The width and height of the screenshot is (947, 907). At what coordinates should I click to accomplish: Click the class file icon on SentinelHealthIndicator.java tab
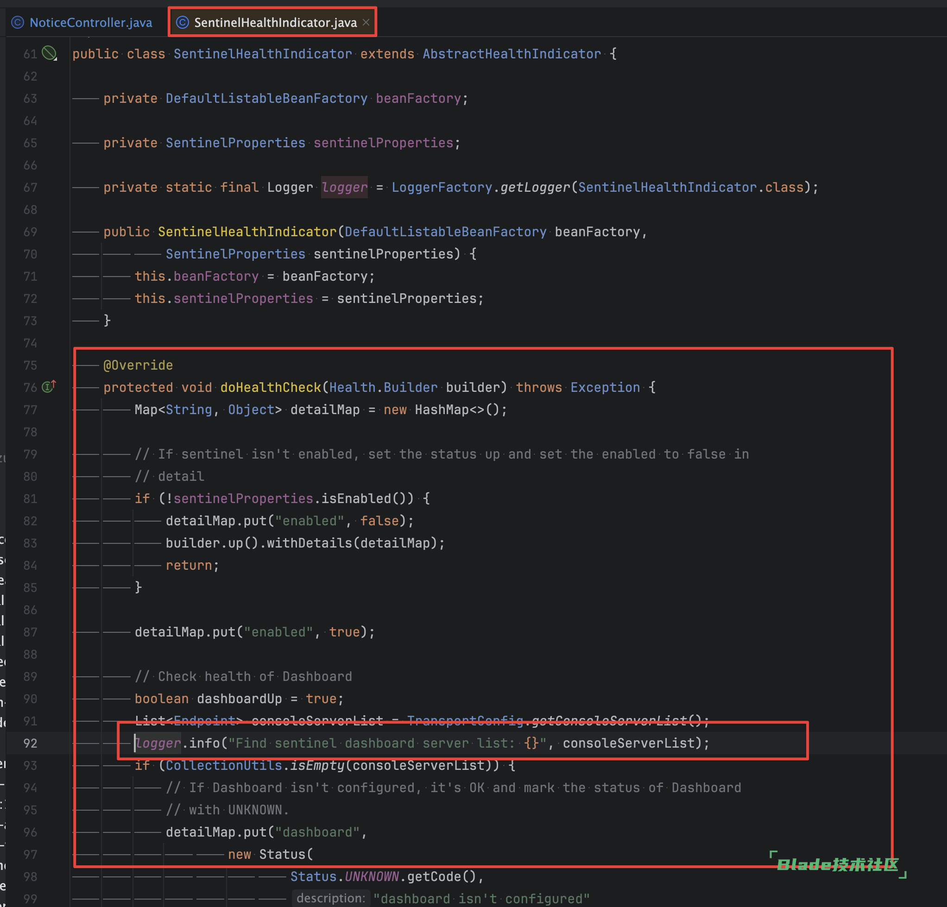[182, 22]
